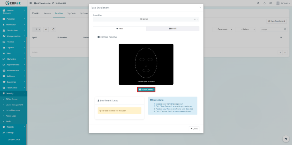Switch to the QR Codes tab

[x=84, y=14]
